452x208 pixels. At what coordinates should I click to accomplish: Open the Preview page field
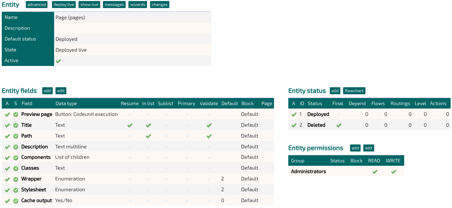click(37, 114)
